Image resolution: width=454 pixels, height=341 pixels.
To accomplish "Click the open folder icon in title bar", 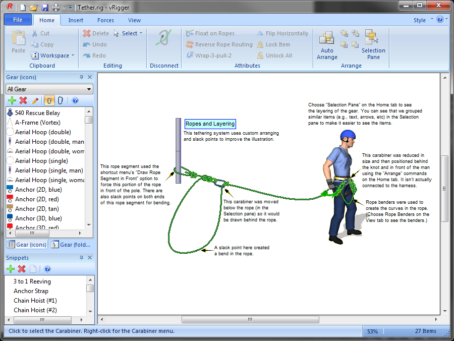I will pos(34,7).
